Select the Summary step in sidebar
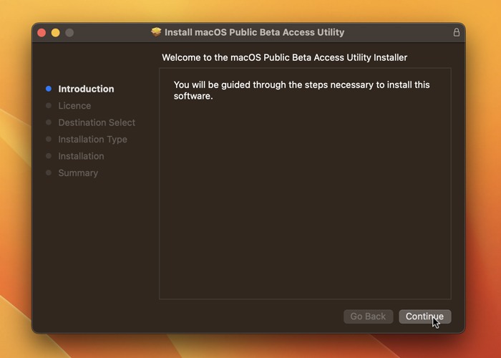This screenshot has width=501, height=358. [78, 173]
